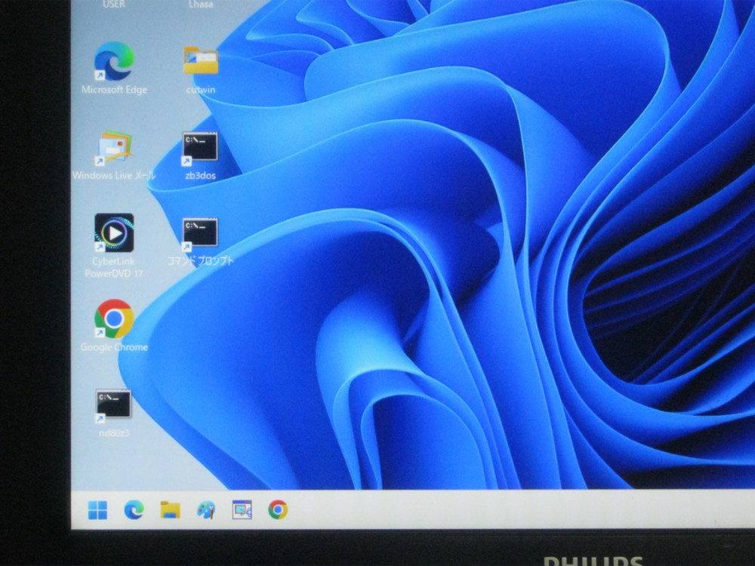Image resolution: width=755 pixels, height=566 pixels.
Task: Select the nd80z3 console shortcut icon
Action: 113,405
